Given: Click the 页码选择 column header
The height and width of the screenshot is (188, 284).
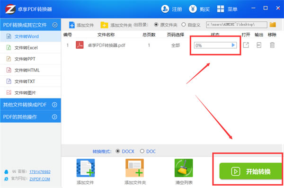Looking at the screenshot, I should click(x=176, y=35).
